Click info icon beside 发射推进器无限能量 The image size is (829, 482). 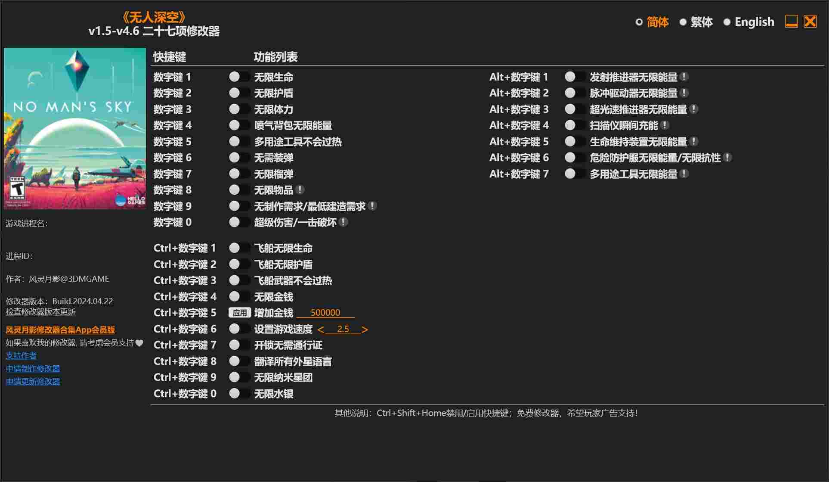[684, 77]
